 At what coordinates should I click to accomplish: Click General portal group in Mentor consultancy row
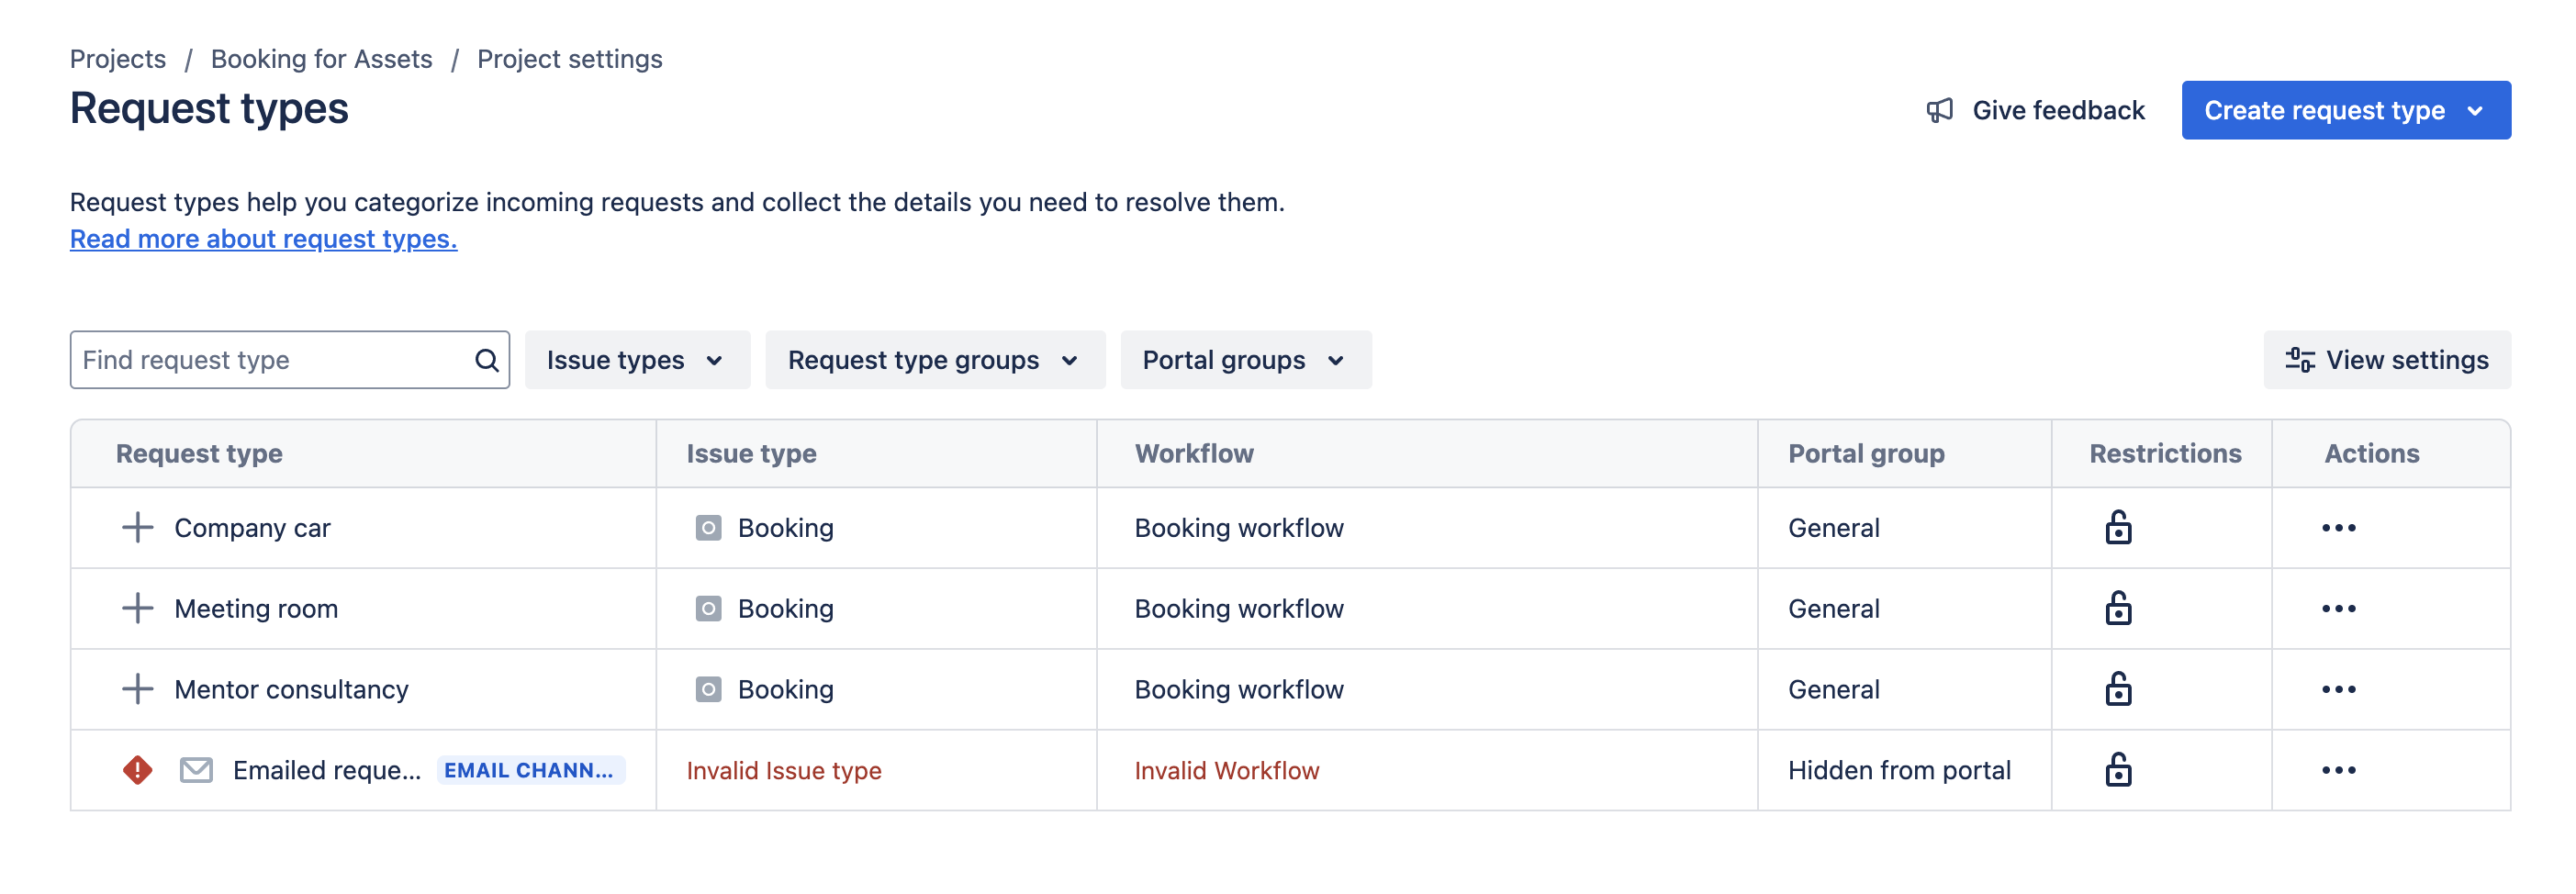point(1834,690)
